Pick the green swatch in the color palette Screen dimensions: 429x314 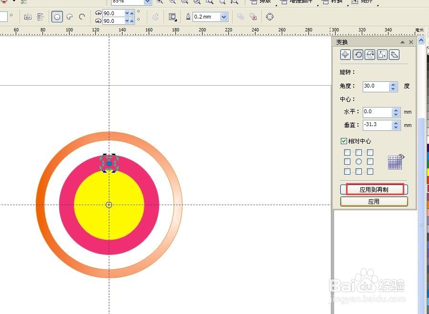pyautogui.click(x=428, y=164)
